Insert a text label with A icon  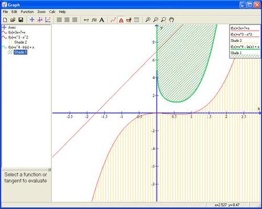coord(102,20)
